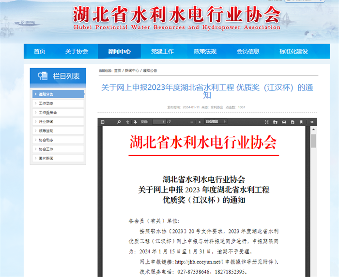The width and height of the screenshot is (339, 277).
Task: Click the PDF bookmark current view icon
Action: [x=301, y=122]
